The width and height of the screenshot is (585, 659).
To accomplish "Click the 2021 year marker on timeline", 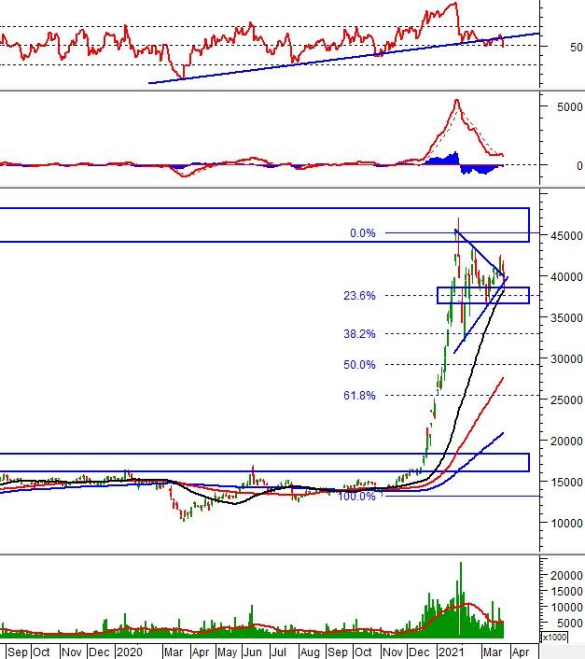I will 451,652.
